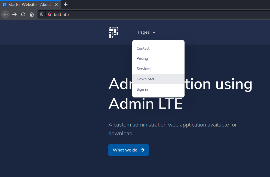Click the Pages dropdown chevron arrow

tap(154, 32)
